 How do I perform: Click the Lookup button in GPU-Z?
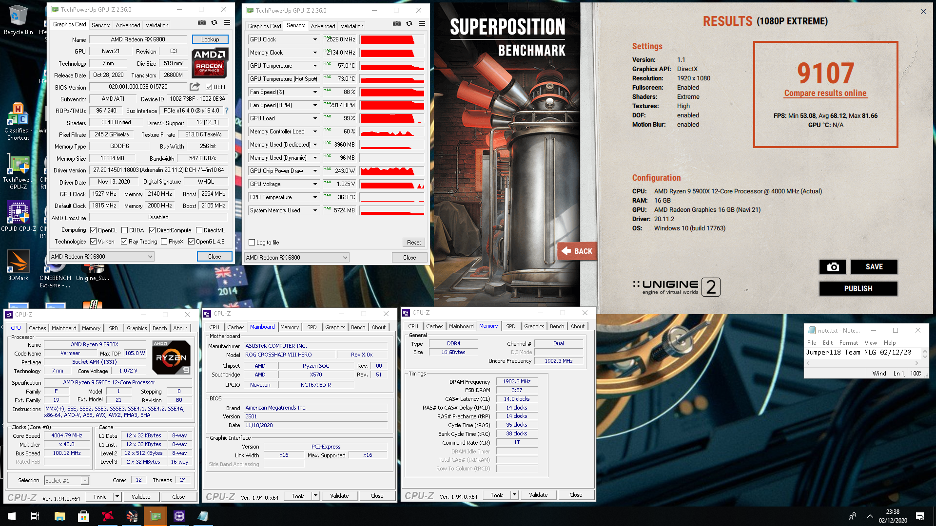pyautogui.click(x=210, y=39)
